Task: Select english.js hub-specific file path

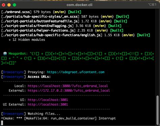Action: pos(52,35)
